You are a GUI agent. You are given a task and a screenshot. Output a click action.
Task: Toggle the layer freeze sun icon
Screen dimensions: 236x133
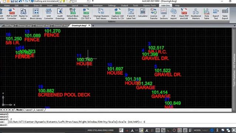coord(64,1)
